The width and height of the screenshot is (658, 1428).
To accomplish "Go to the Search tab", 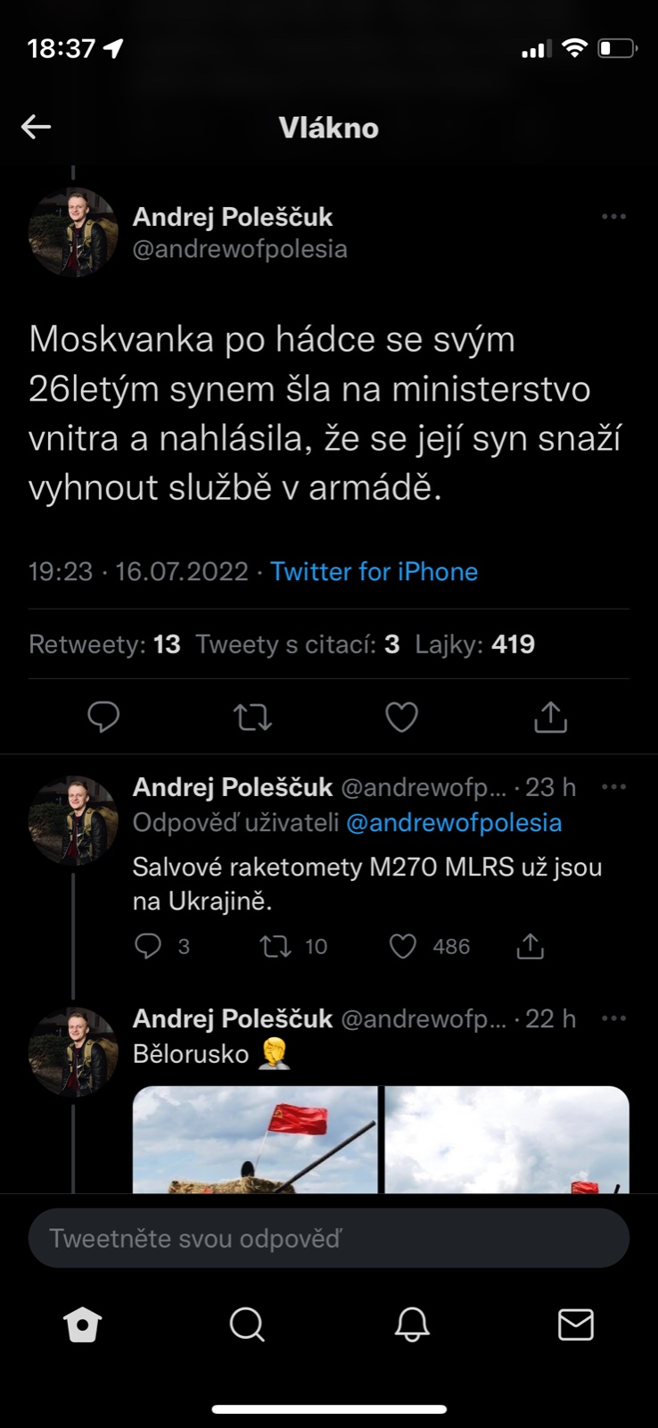I will pos(247,1325).
